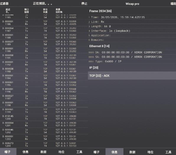Open packet row number 1193
176x155 pixels.
(44, 70)
